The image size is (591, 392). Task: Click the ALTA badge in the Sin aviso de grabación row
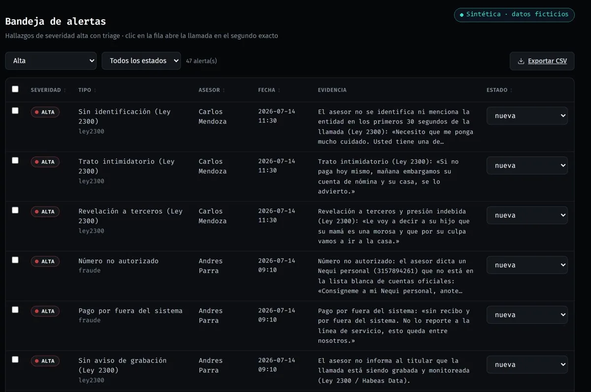click(45, 361)
